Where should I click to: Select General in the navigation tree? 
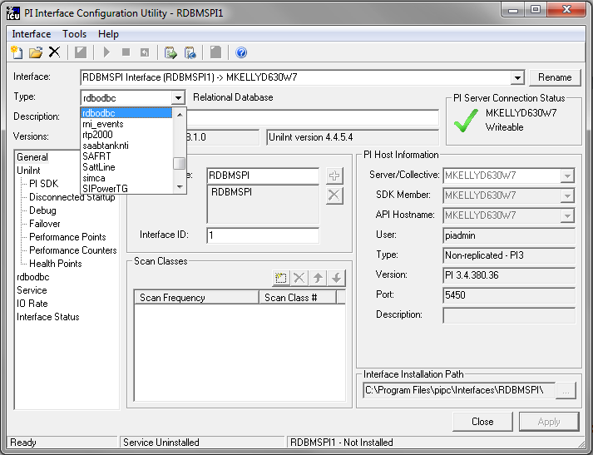click(32, 157)
